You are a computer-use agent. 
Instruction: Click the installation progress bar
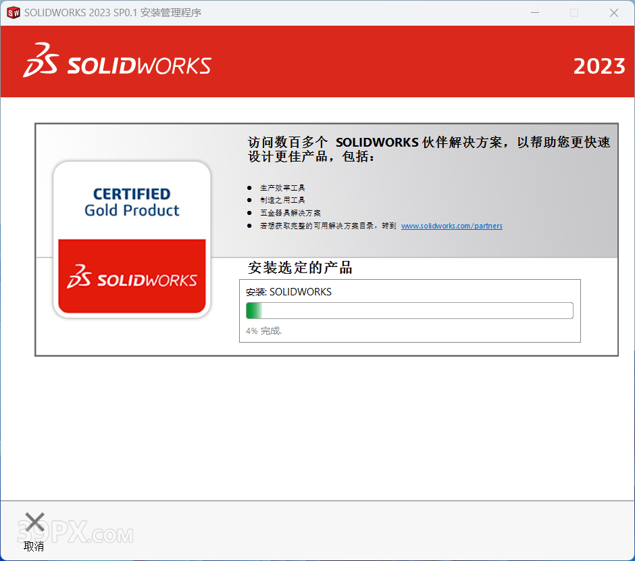409,310
